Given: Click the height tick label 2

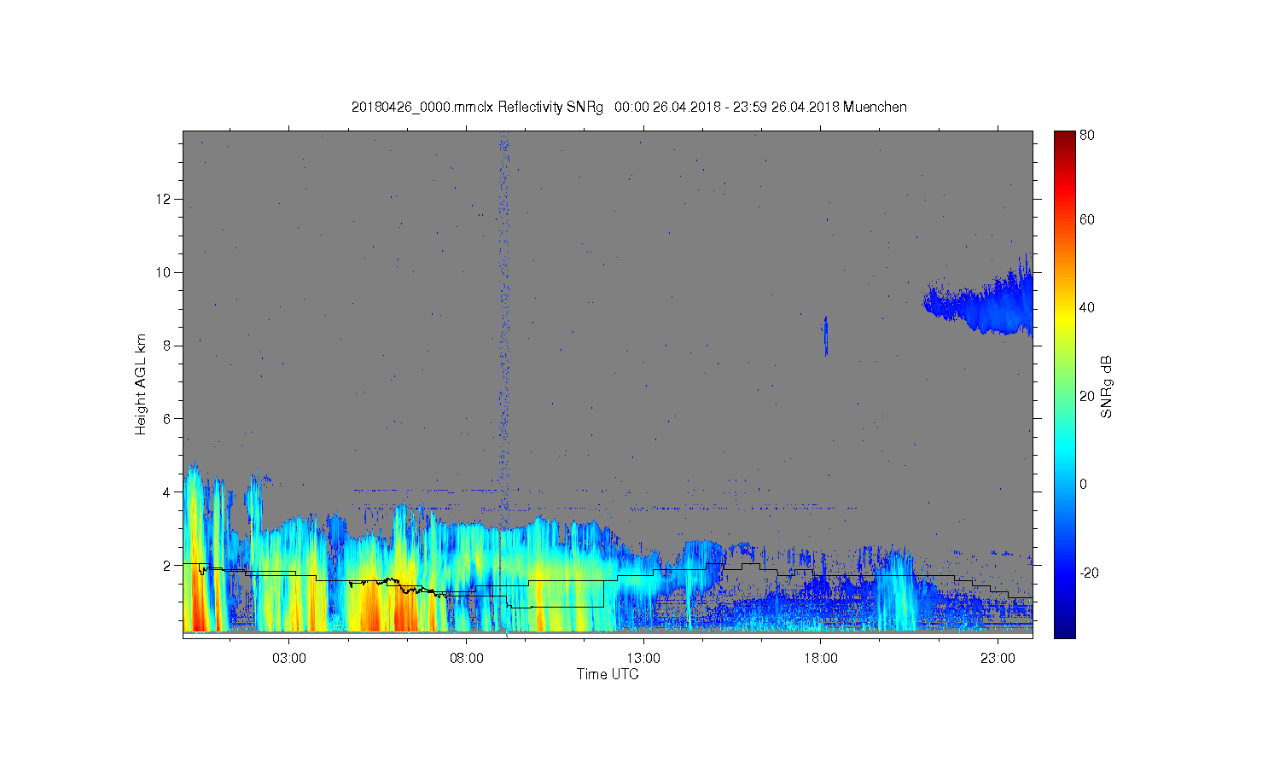Looking at the screenshot, I should (168, 566).
